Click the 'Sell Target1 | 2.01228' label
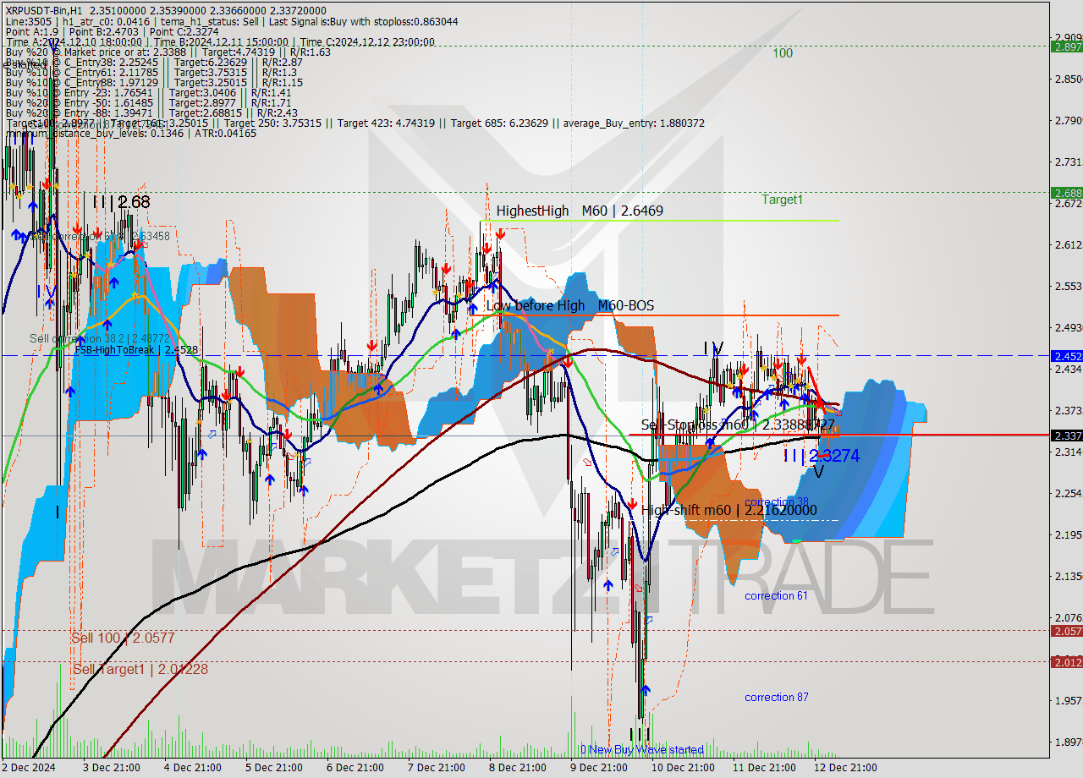Image resolution: width=1083 pixels, height=778 pixels. click(140, 669)
